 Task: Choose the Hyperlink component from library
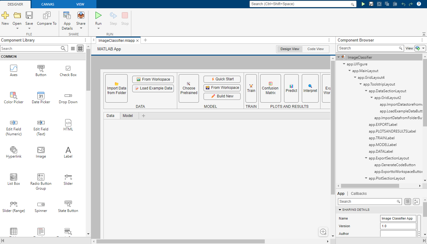[14, 150]
